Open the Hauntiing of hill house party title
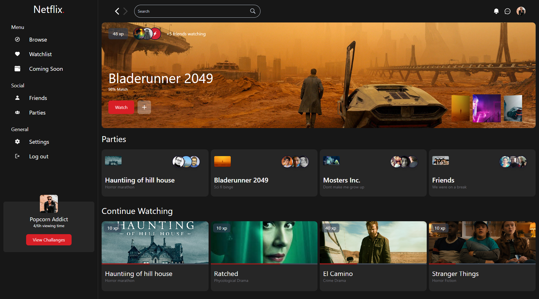This screenshot has width=539, height=299. tap(140, 180)
